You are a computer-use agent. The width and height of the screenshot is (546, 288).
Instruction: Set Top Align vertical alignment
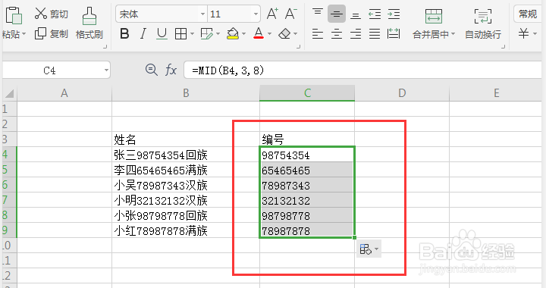318,14
